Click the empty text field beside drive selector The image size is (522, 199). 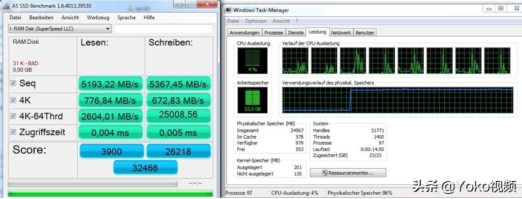click(x=163, y=29)
